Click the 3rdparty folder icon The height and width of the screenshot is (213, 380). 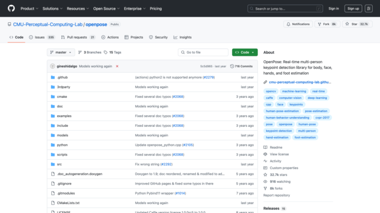[53, 87]
